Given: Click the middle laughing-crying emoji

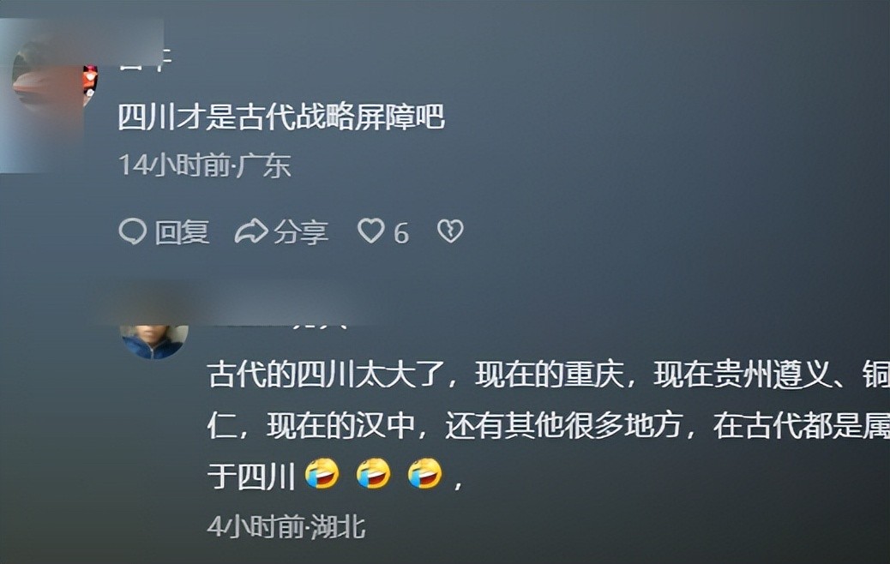Looking at the screenshot, I should [374, 474].
